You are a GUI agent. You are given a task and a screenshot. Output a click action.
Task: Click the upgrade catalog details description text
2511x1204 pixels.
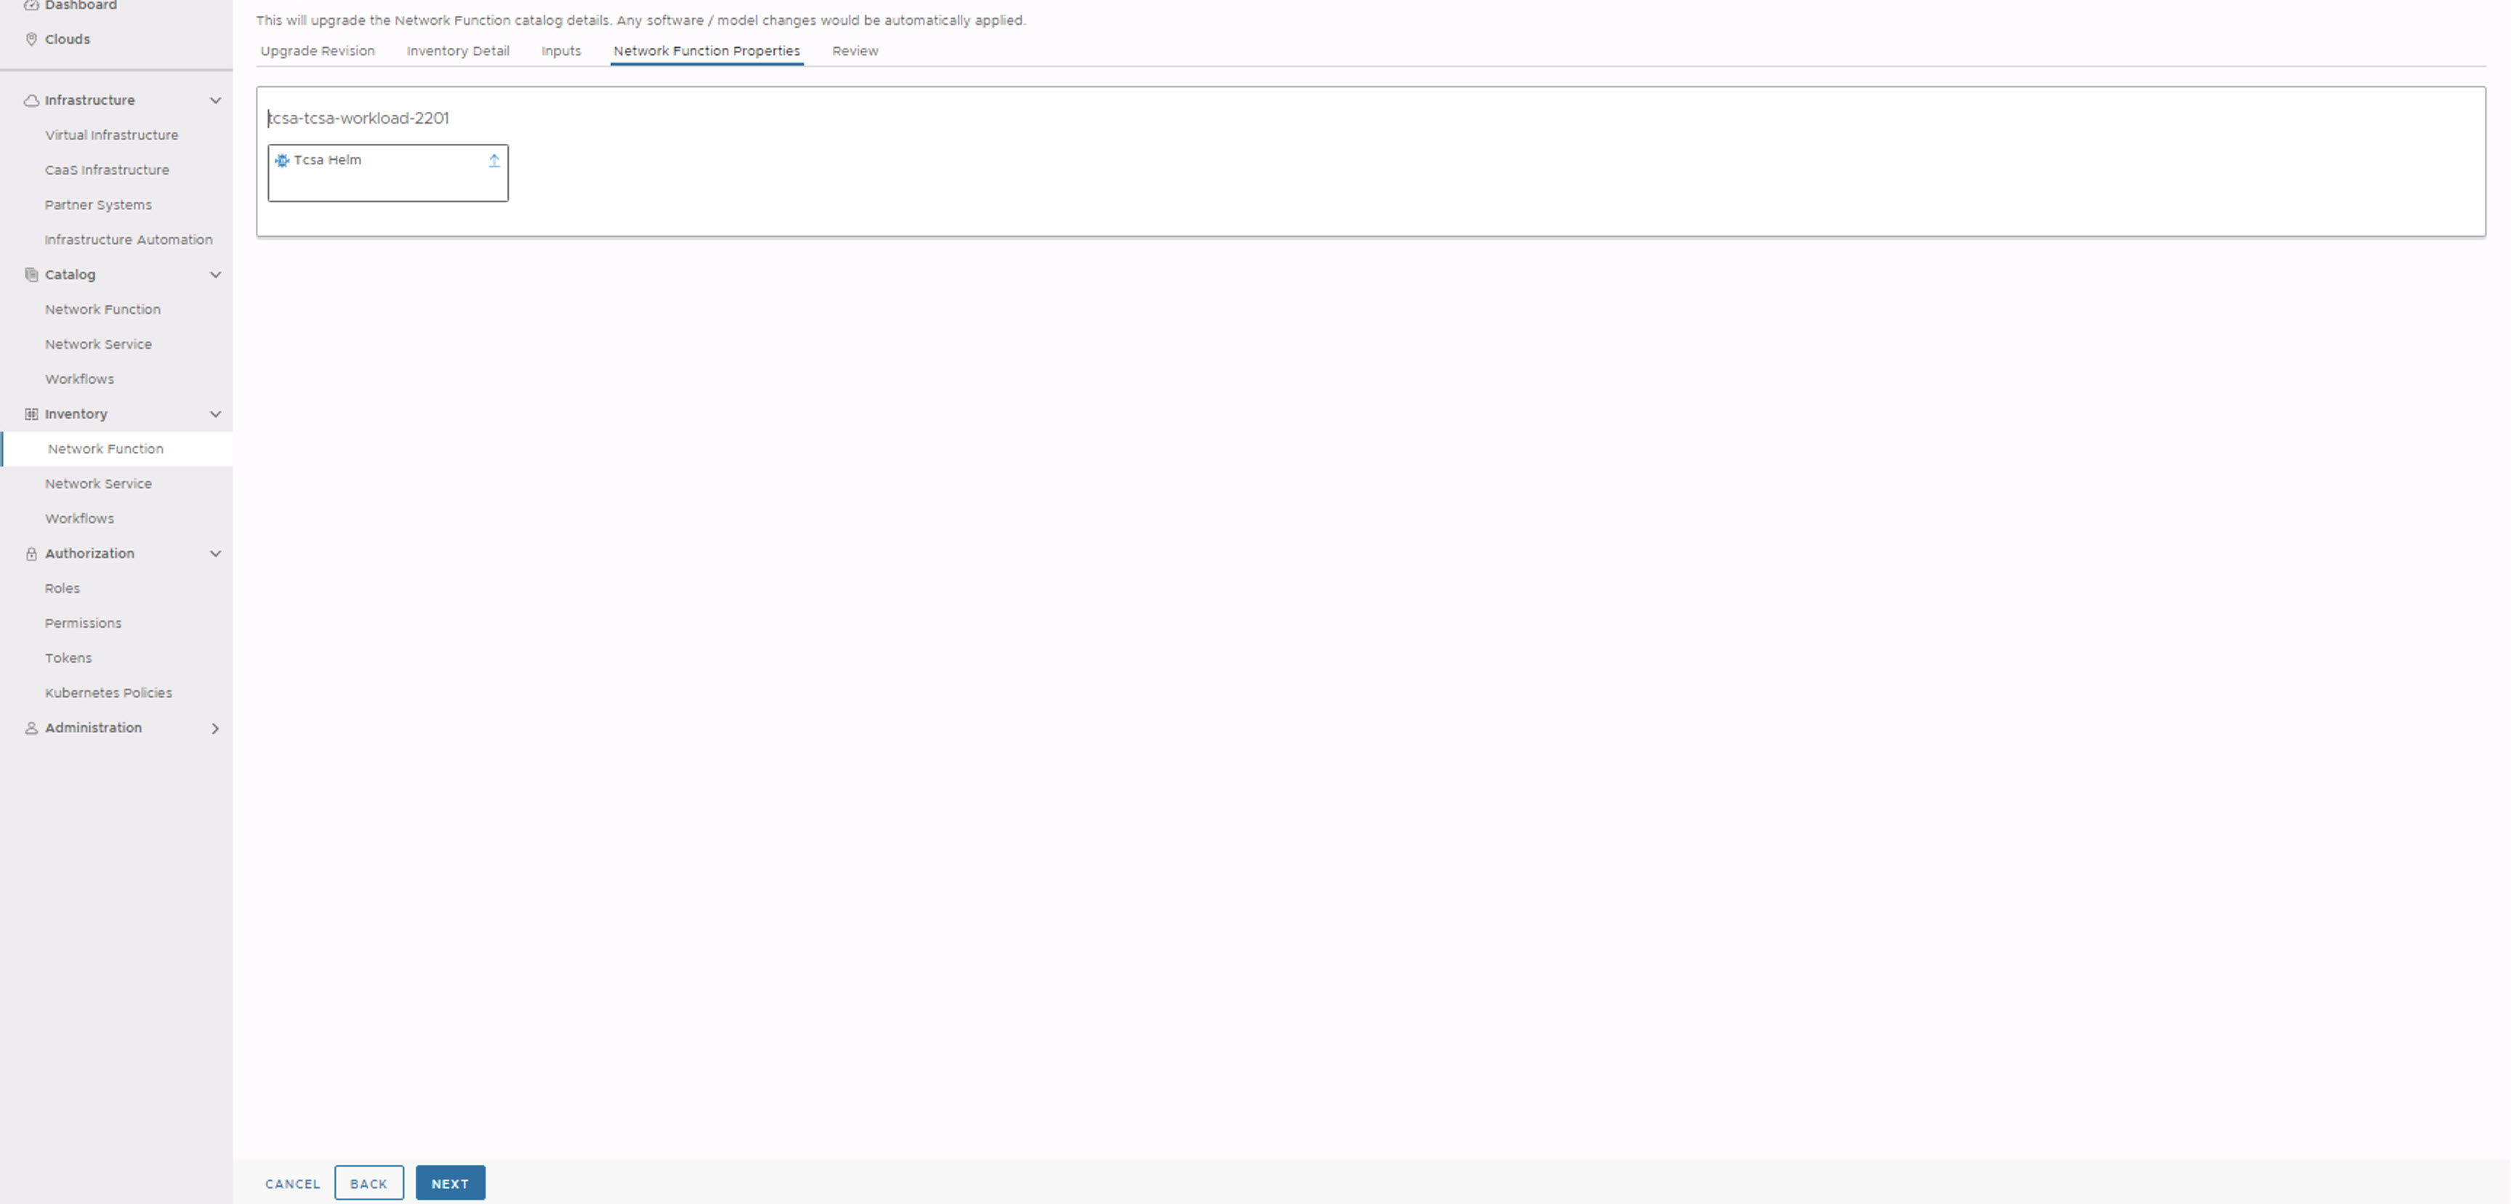[x=640, y=20]
